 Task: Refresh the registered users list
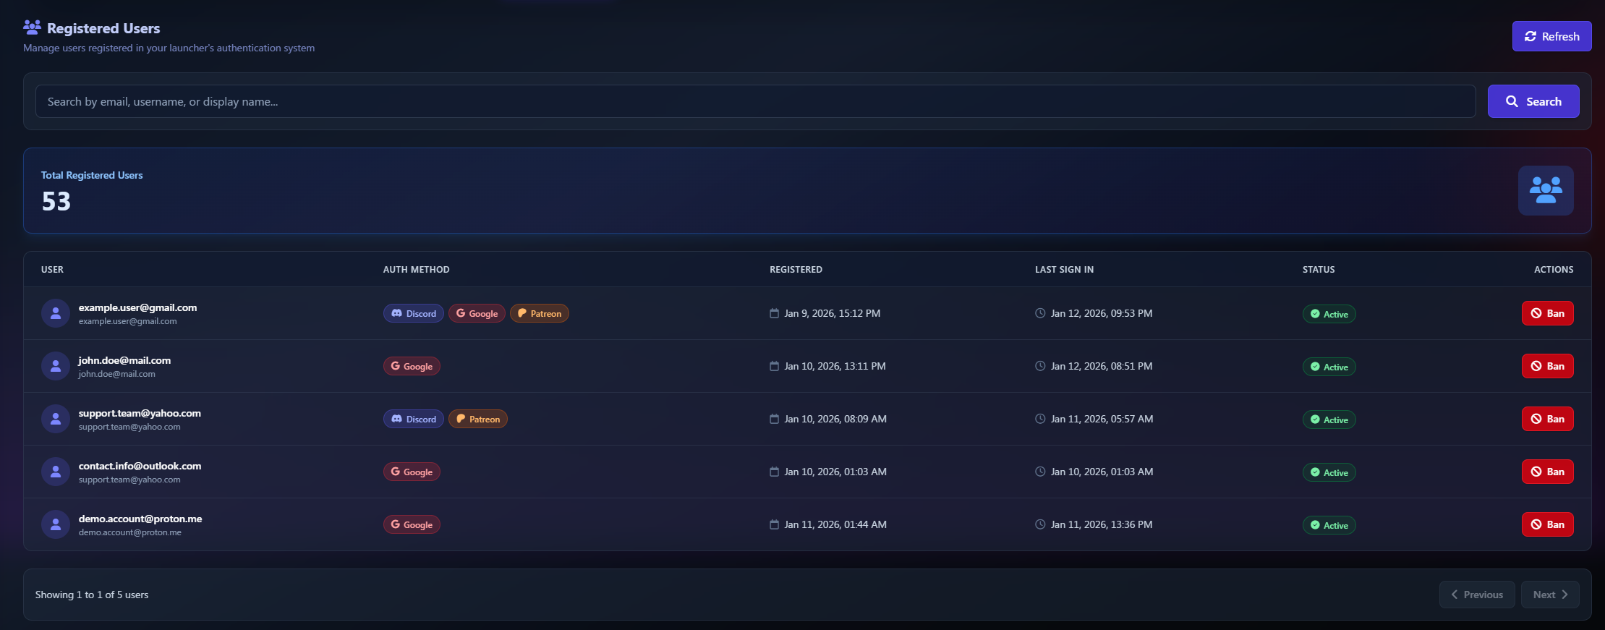[x=1551, y=36]
